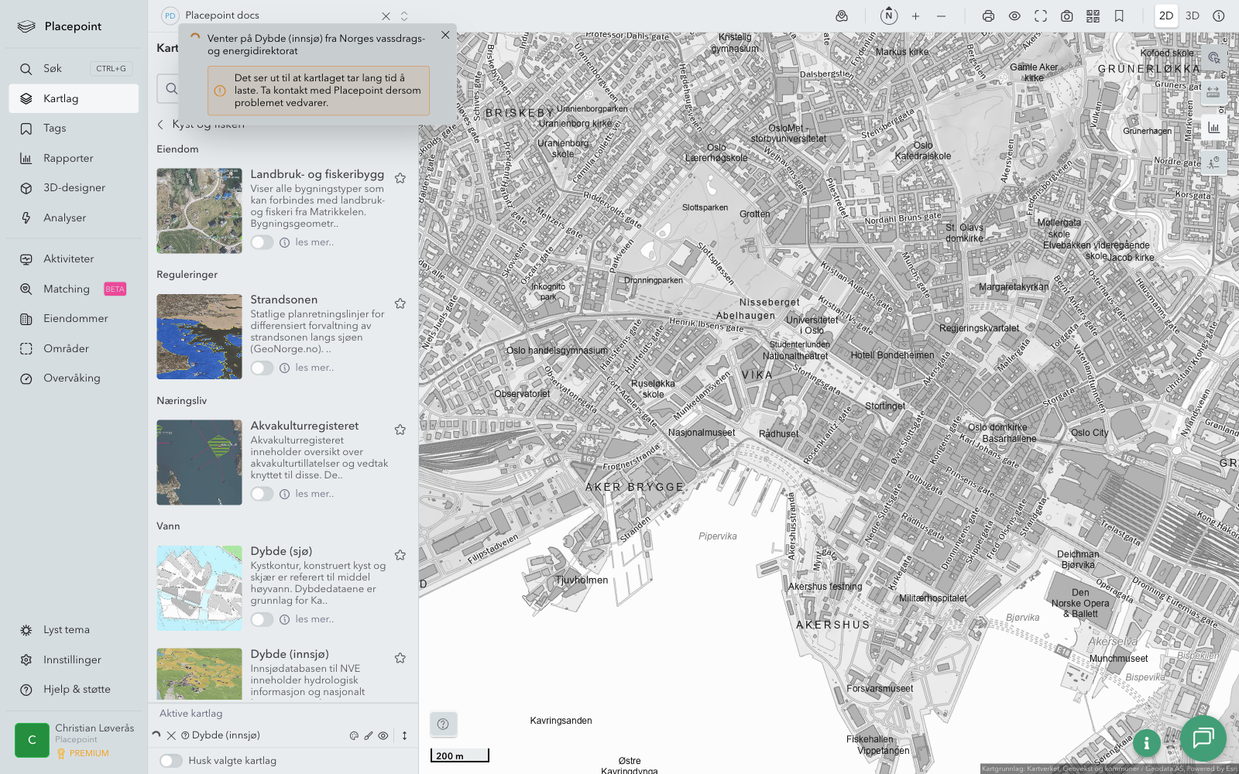Screen dimensions: 1239x774
Task: Favorite the Strandsonen layer with star
Action: pos(400,303)
